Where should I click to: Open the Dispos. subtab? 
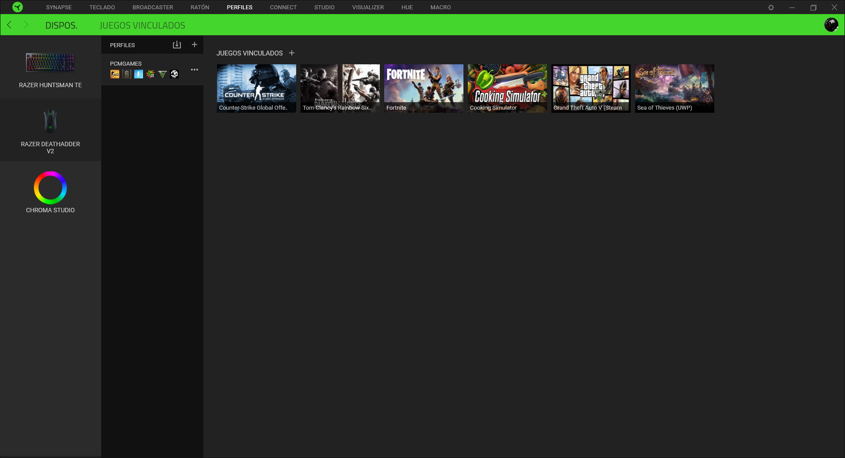[x=62, y=26]
